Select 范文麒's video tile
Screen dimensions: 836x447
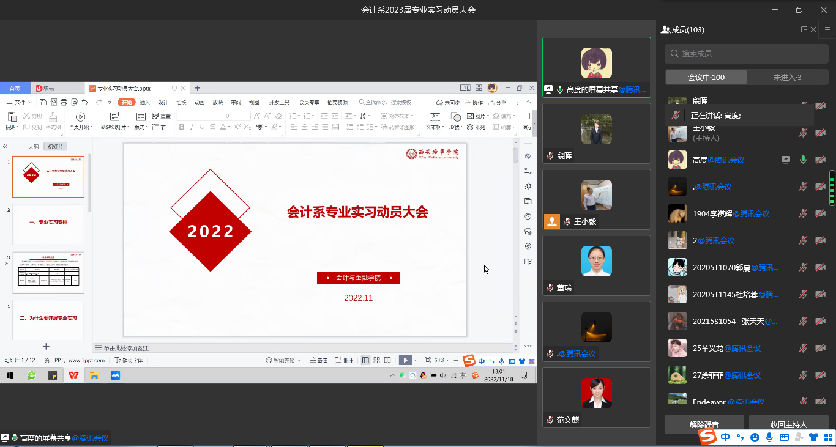596,397
